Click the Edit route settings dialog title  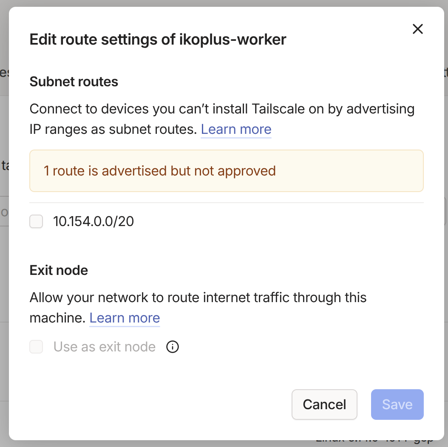(x=158, y=40)
